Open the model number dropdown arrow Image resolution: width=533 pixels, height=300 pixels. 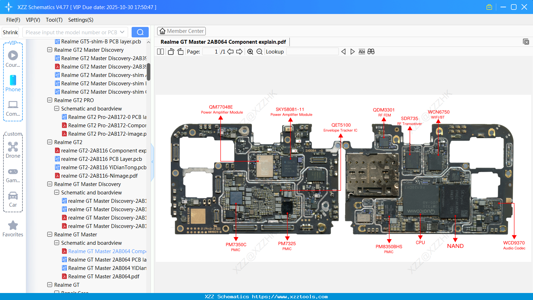[x=122, y=32]
